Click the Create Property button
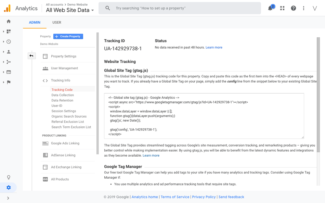325x203 pixels. [x=68, y=36]
